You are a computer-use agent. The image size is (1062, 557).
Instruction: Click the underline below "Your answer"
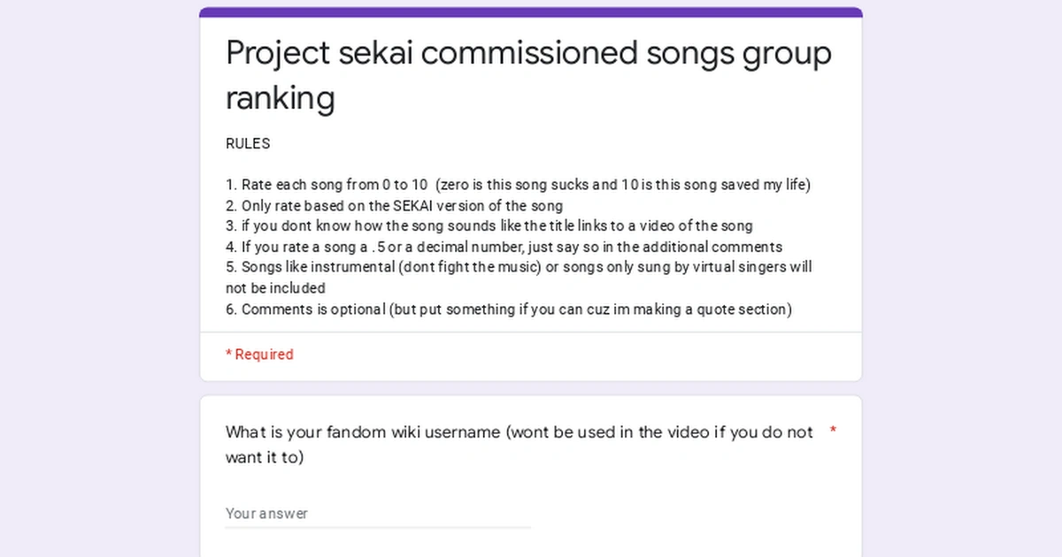click(x=378, y=528)
